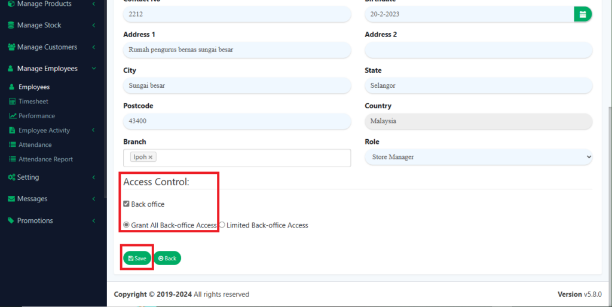
Task: Click the Promotions tag icon
Action: pos(11,220)
